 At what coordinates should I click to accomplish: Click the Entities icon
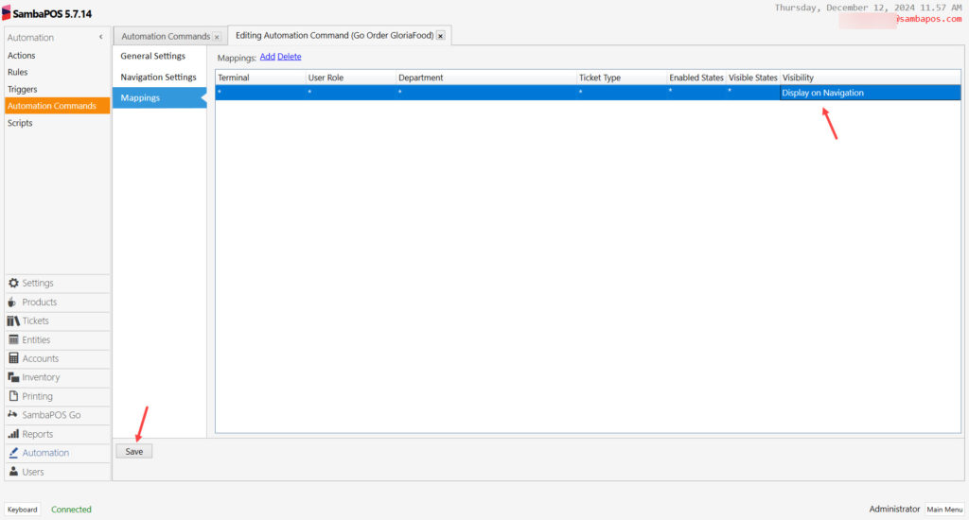point(13,339)
